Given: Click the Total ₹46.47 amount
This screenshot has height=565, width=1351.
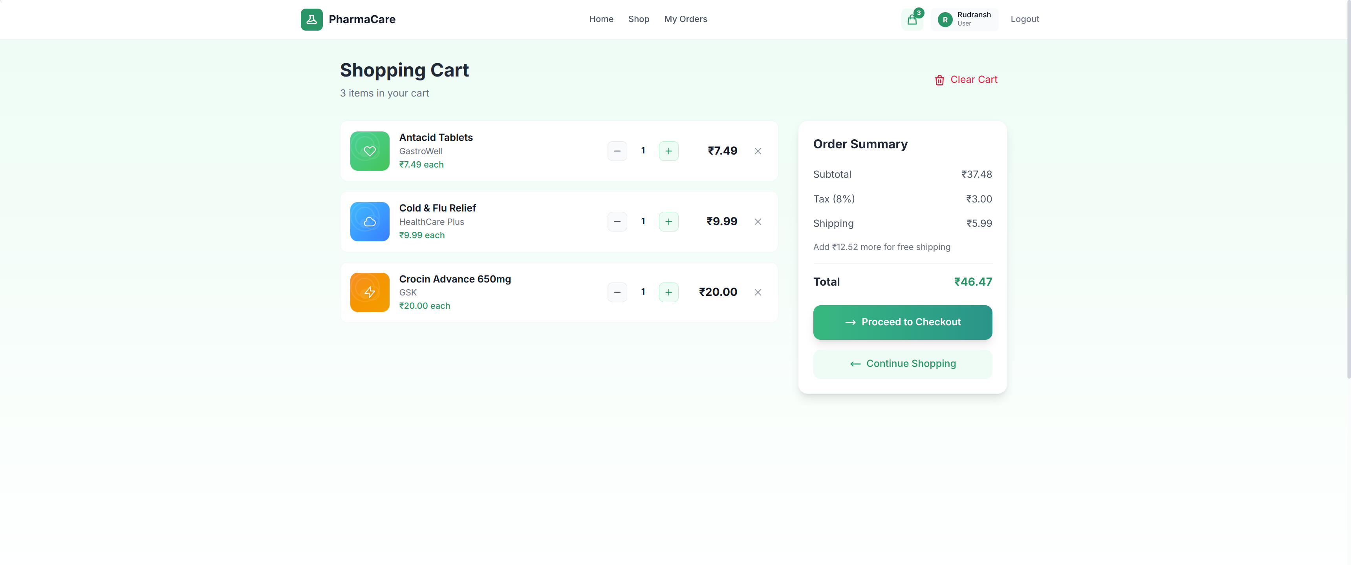Looking at the screenshot, I should pyautogui.click(x=973, y=282).
